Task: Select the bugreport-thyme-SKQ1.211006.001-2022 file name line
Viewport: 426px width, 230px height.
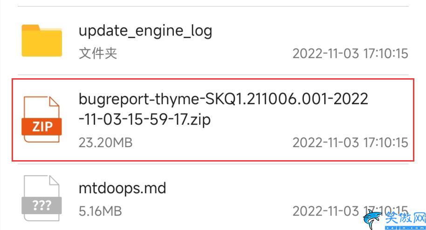Action: pyautogui.click(x=223, y=99)
